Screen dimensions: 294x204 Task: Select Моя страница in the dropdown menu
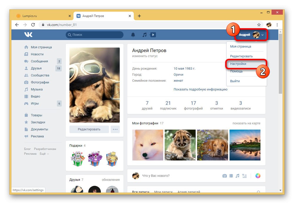240,46
